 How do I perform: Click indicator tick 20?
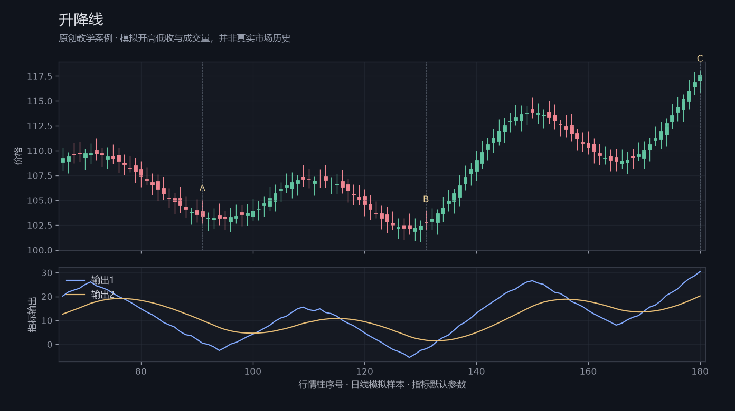click(x=48, y=297)
